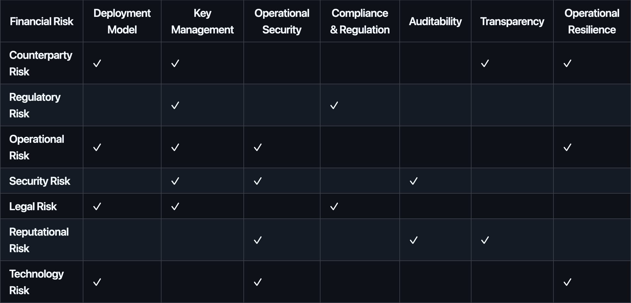The image size is (631, 303).
Task: Select the Auditability column header
Action: [x=435, y=22]
